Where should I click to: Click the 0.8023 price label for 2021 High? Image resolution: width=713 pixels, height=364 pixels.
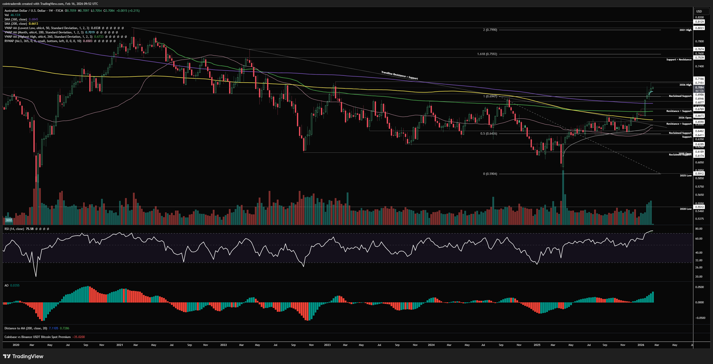699,28
